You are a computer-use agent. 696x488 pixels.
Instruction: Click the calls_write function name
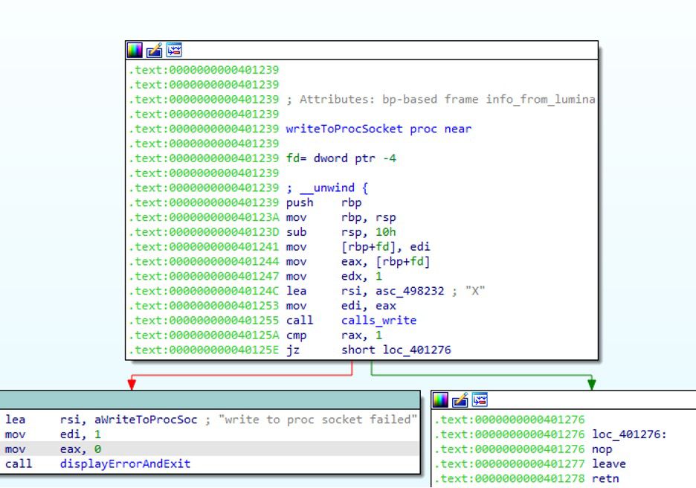[x=378, y=321]
